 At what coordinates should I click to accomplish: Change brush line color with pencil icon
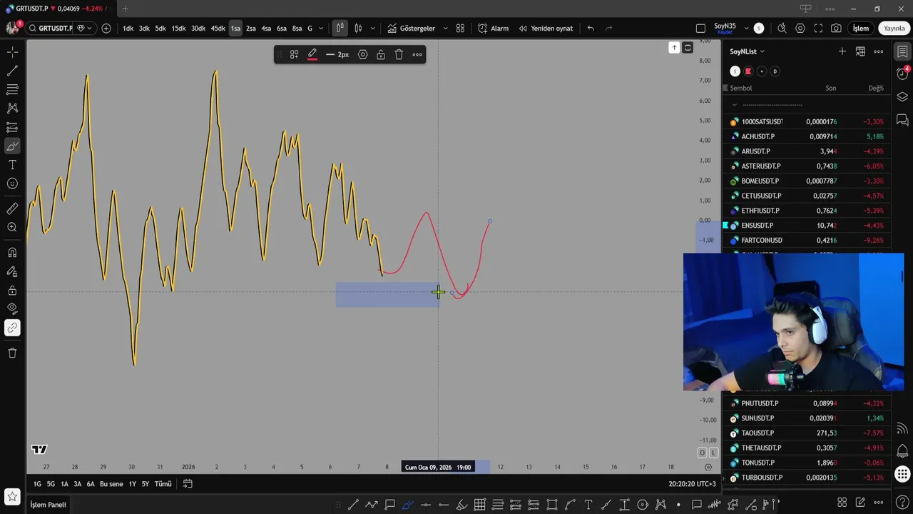pyautogui.click(x=312, y=54)
